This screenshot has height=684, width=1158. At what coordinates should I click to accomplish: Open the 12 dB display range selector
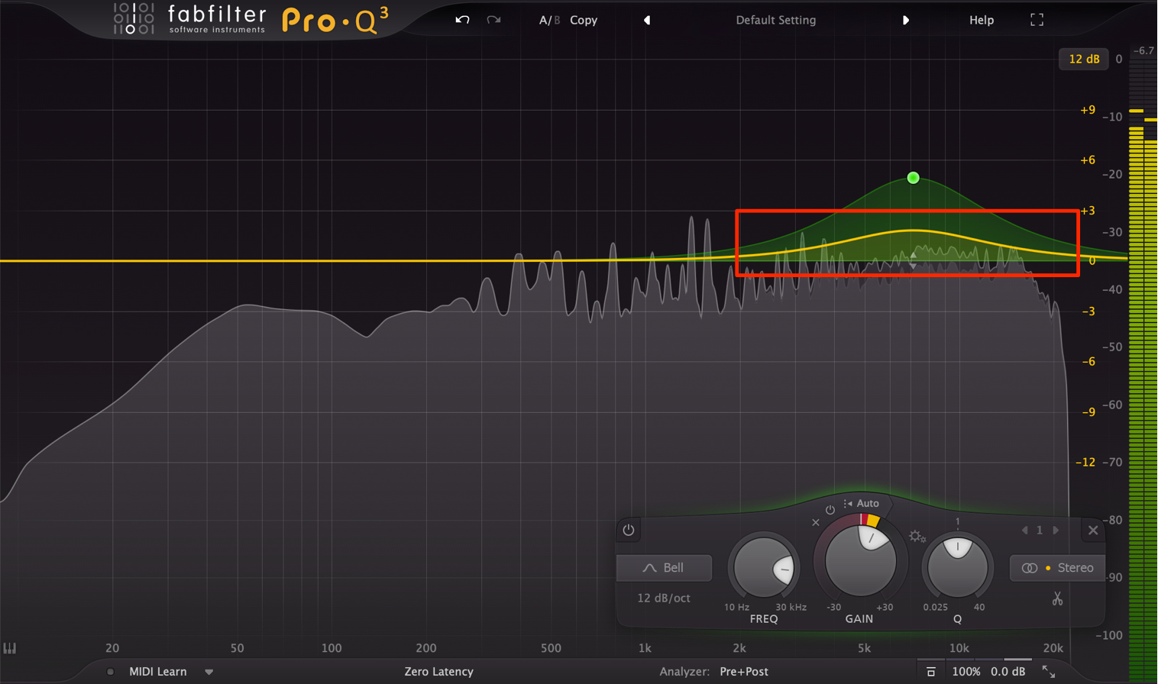click(x=1084, y=59)
